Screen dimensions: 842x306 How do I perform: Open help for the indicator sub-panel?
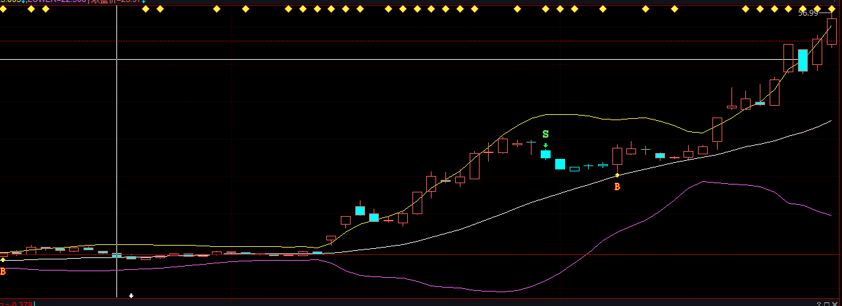click(x=818, y=303)
